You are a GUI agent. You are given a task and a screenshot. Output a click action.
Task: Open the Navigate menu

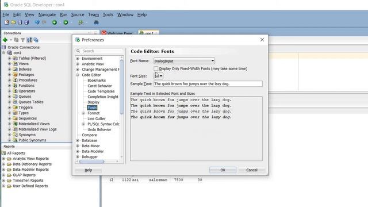click(47, 14)
